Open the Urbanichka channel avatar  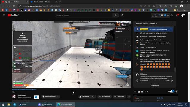[x=14, y=96]
